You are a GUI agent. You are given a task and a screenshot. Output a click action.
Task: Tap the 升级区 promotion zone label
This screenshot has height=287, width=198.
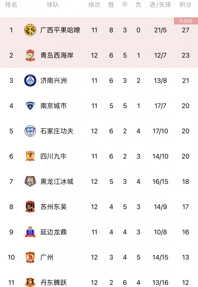click(186, 21)
